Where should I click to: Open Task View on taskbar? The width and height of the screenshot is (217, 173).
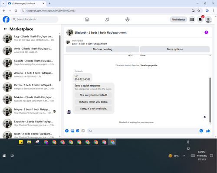[x=12, y=156]
